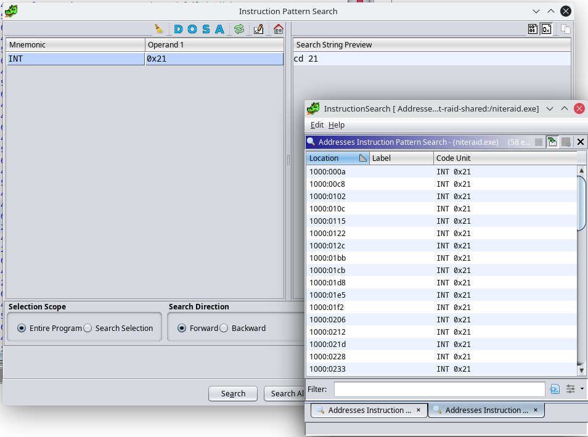Click the filter magnifier icon beside Filter field

pyautogui.click(x=555, y=389)
